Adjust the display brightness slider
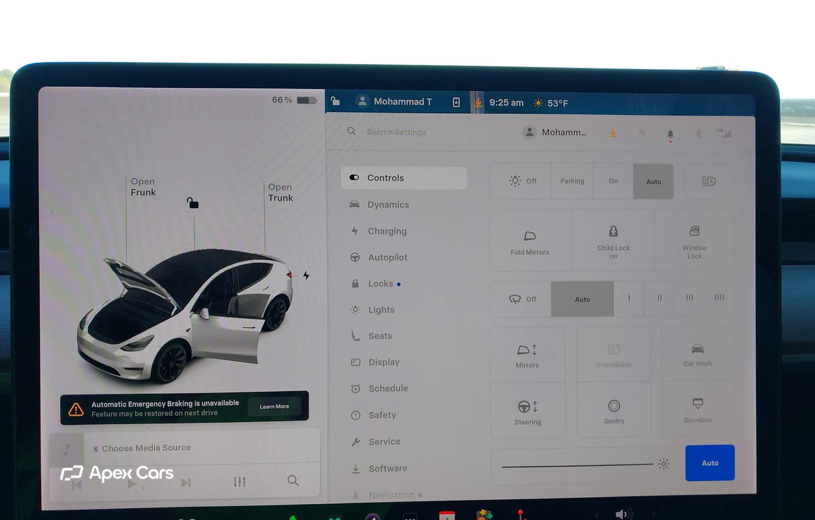The image size is (815, 520). (x=578, y=465)
